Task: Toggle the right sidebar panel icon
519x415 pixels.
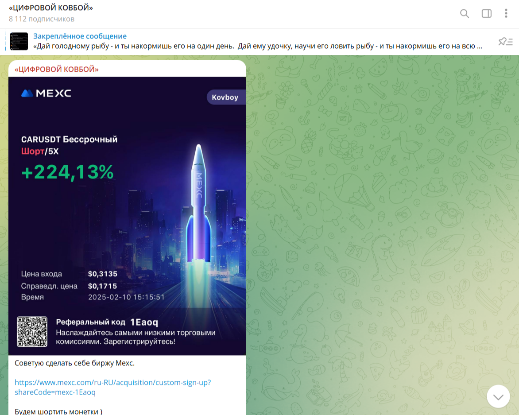Action: click(486, 14)
